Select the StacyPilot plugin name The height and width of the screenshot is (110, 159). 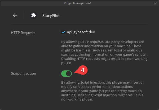51,16
